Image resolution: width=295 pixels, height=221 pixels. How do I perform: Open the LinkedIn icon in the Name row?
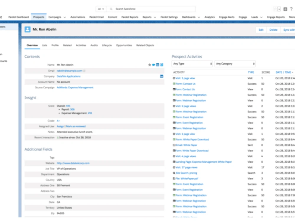pyautogui.click(x=158, y=65)
